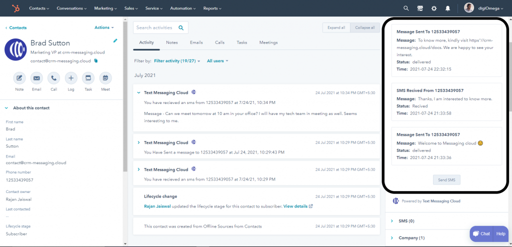Image resolution: width=512 pixels, height=247 pixels.
Task: Switch to the Calls tab
Action: [x=220, y=43]
